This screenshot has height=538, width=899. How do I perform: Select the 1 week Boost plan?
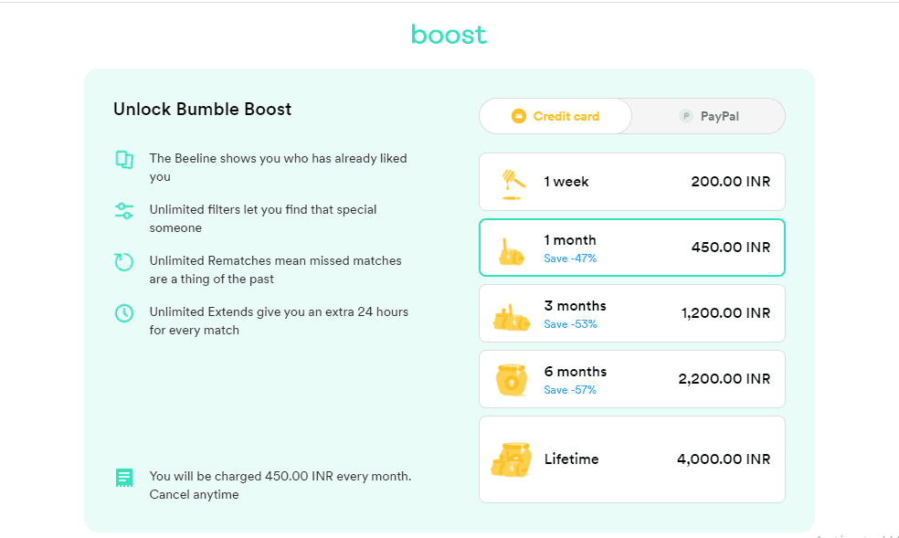pyautogui.click(x=632, y=181)
